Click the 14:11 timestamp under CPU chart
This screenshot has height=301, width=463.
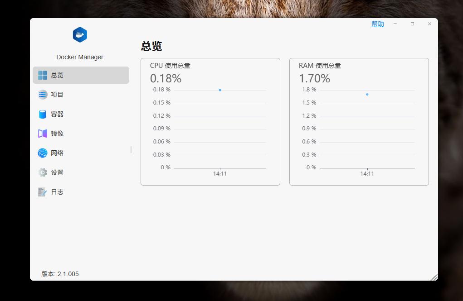(x=220, y=173)
